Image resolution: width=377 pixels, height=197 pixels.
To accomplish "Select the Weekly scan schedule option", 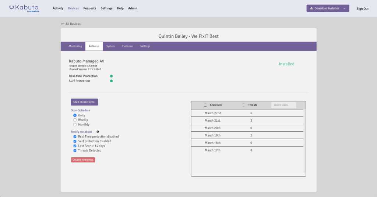I will pyautogui.click(x=75, y=120).
